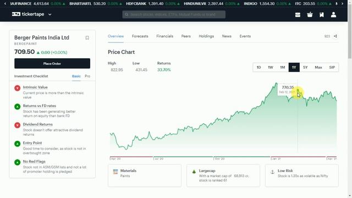
Task: Expand the tickertape logo dropdown chevron
Action: pyautogui.click(x=50, y=14)
